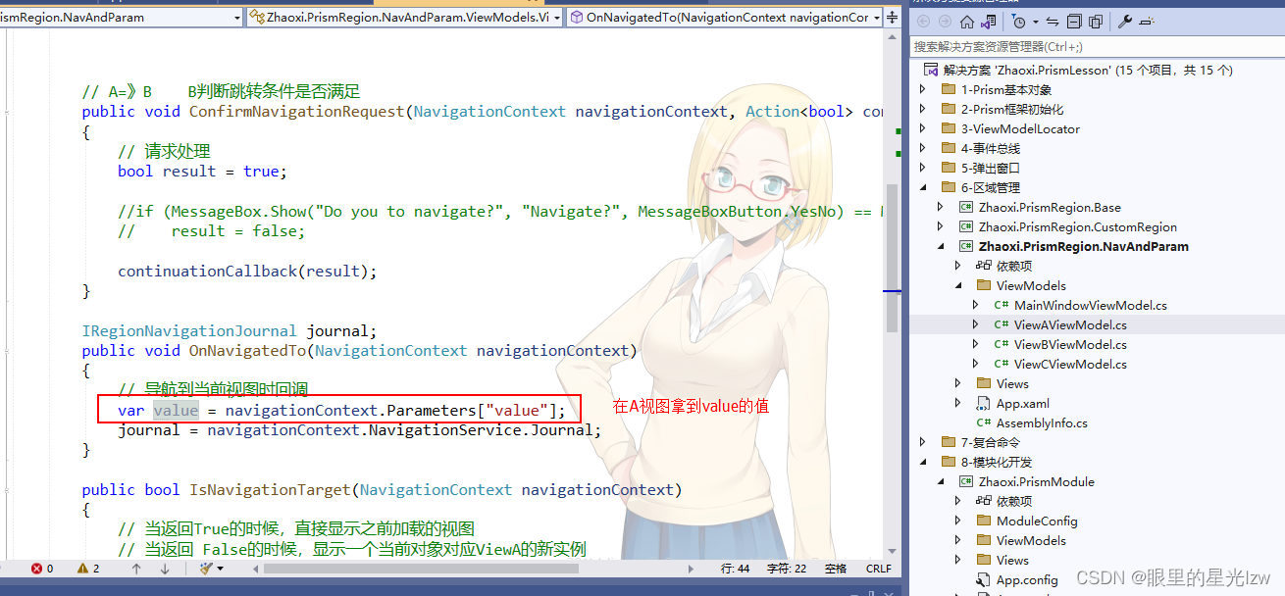
Task: Select the Zhaoxi.PrismModule project
Action: click(x=1036, y=481)
